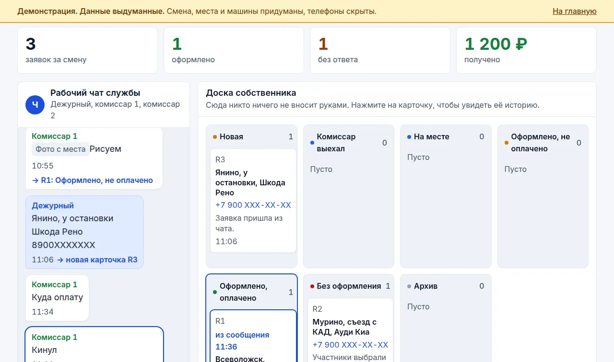Click phone +7 900 XXX-XX-XX on card R2

tap(350, 345)
